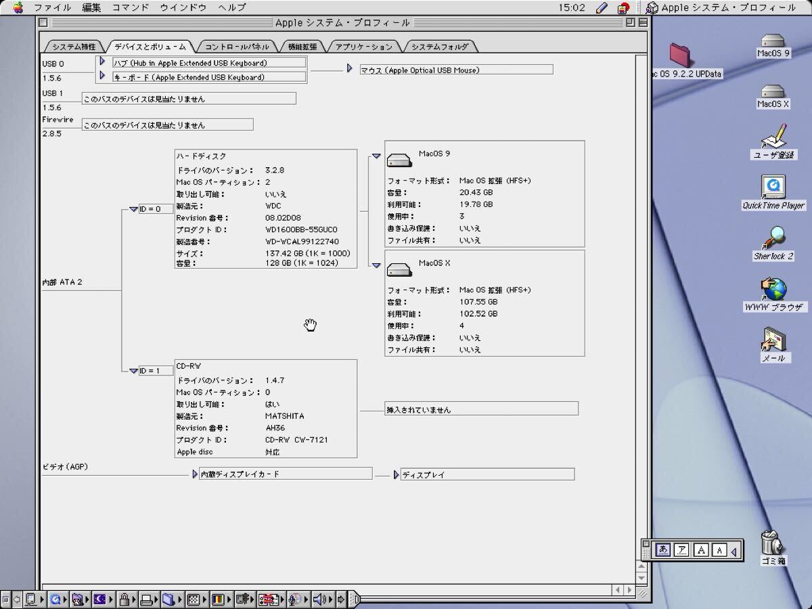Expand the マウス (Apple Optical USB Mouse) entry

(350, 68)
